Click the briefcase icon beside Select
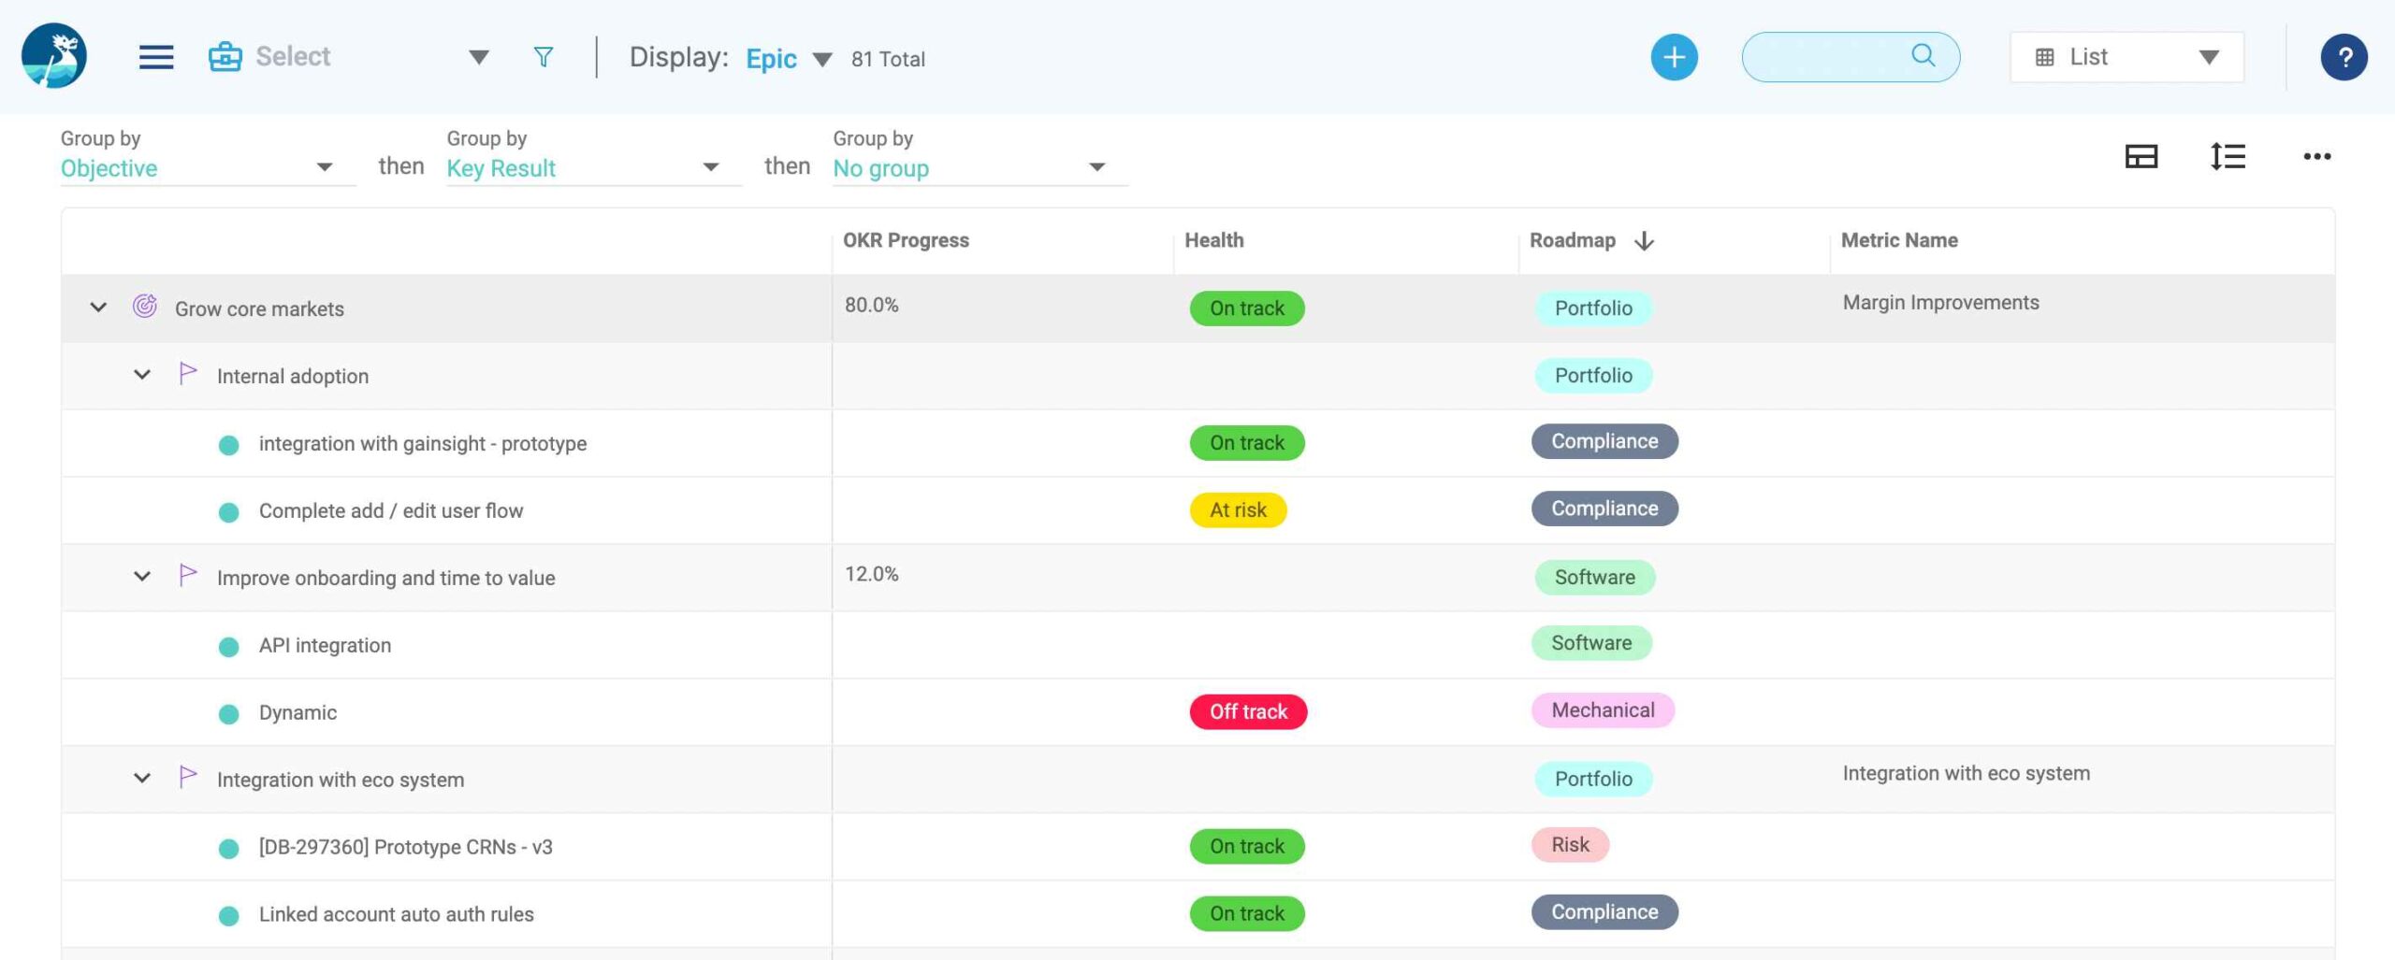This screenshot has width=2395, height=960. [x=225, y=57]
